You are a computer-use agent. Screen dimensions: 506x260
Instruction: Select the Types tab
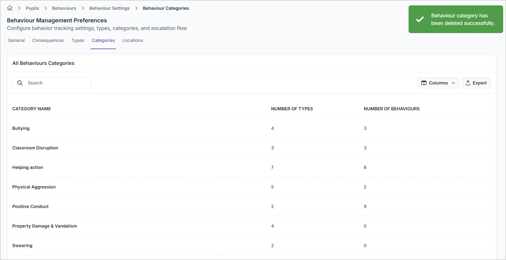pos(78,40)
